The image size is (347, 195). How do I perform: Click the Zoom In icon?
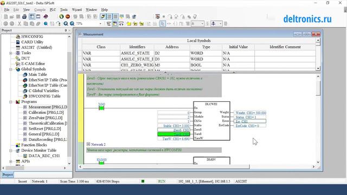[x=66, y=23]
